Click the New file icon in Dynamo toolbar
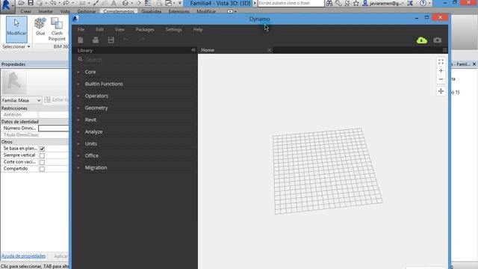478x269 pixels. (81, 40)
